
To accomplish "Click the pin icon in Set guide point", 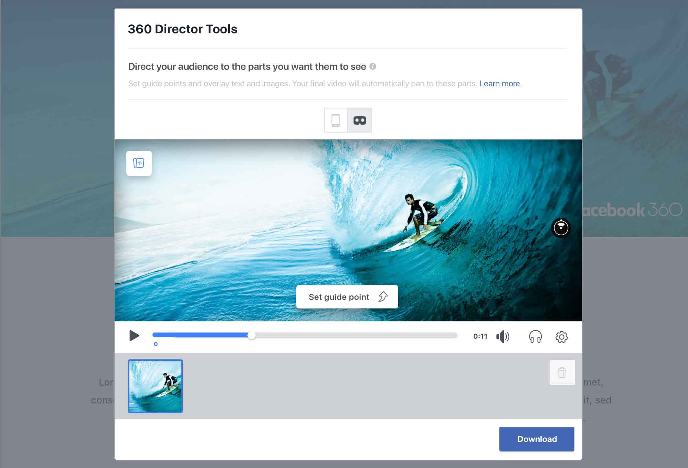I will point(383,296).
